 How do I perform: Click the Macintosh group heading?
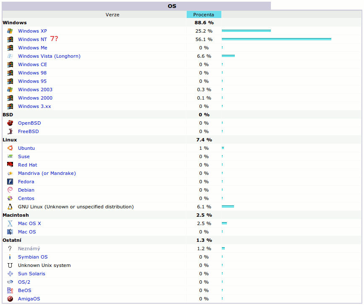point(16,215)
